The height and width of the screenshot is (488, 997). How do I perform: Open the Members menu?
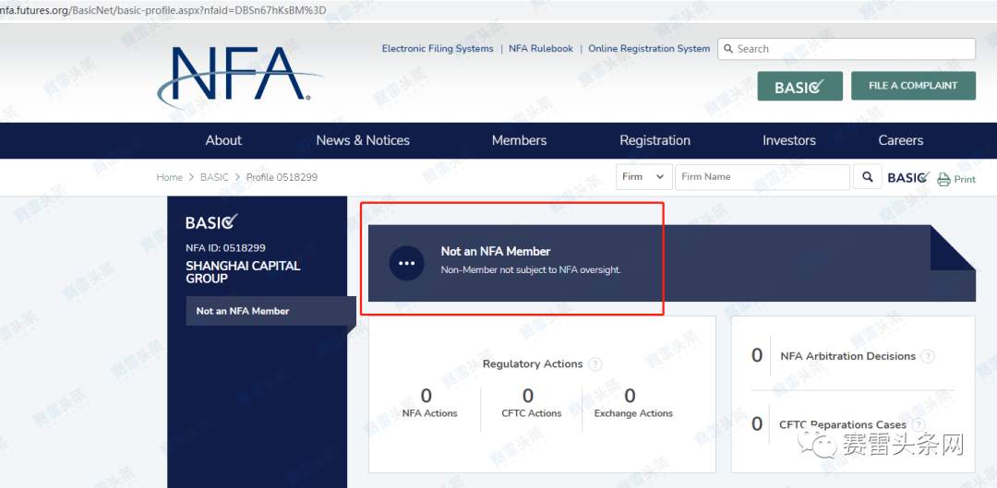click(519, 140)
